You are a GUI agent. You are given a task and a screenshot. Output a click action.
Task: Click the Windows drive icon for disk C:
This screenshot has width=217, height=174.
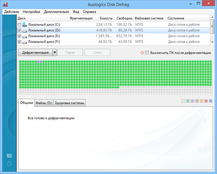pos(25,25)
